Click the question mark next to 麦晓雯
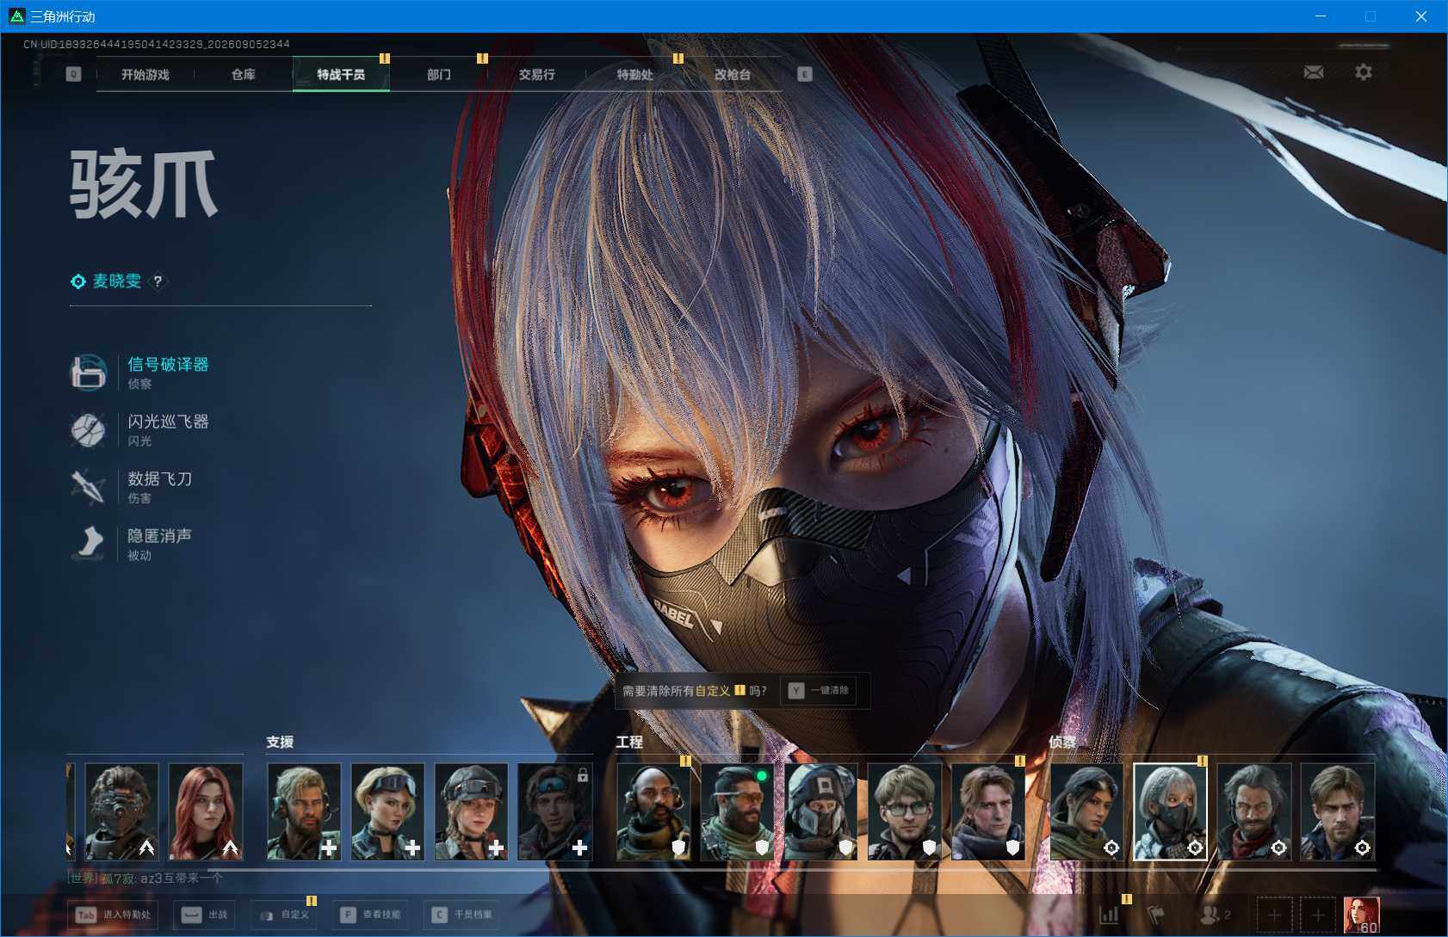 [158, 281]
